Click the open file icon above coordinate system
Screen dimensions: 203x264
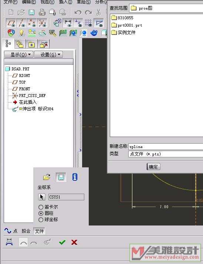point(47,177)
